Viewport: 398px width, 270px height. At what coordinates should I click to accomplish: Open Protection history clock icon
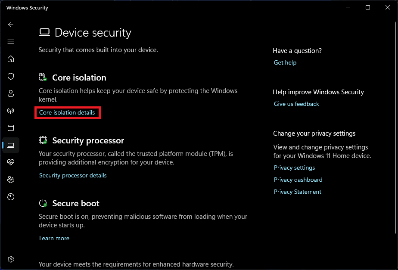(x=11, y=197)
